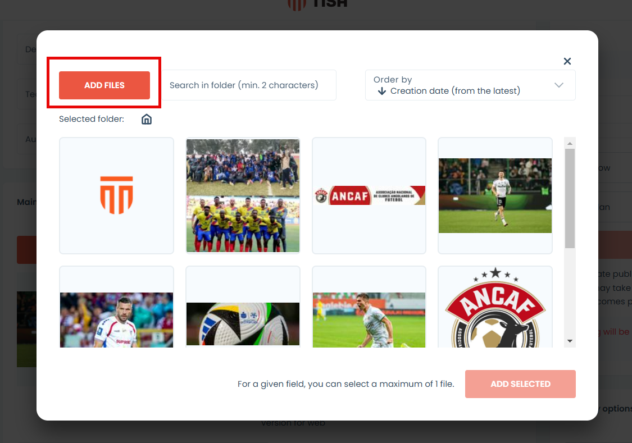Expand the Order by chevron arrow
632x443 pixels.
click(558, 85)
